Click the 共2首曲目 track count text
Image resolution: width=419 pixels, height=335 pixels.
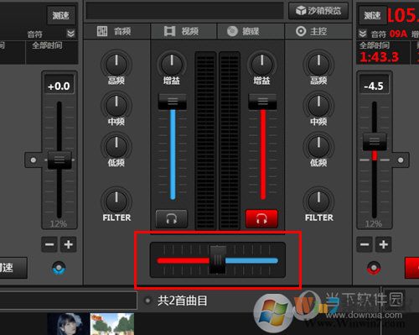183,301
